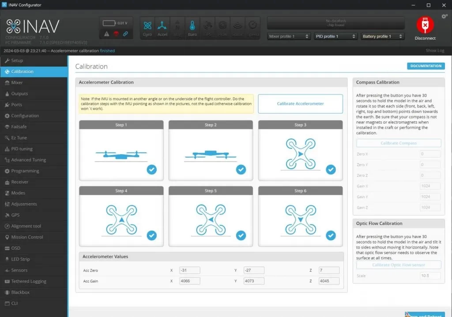Open the Tethered Logging tab
Image resolution: width=452 pixels, height=317 pixels.
point(34,281)
